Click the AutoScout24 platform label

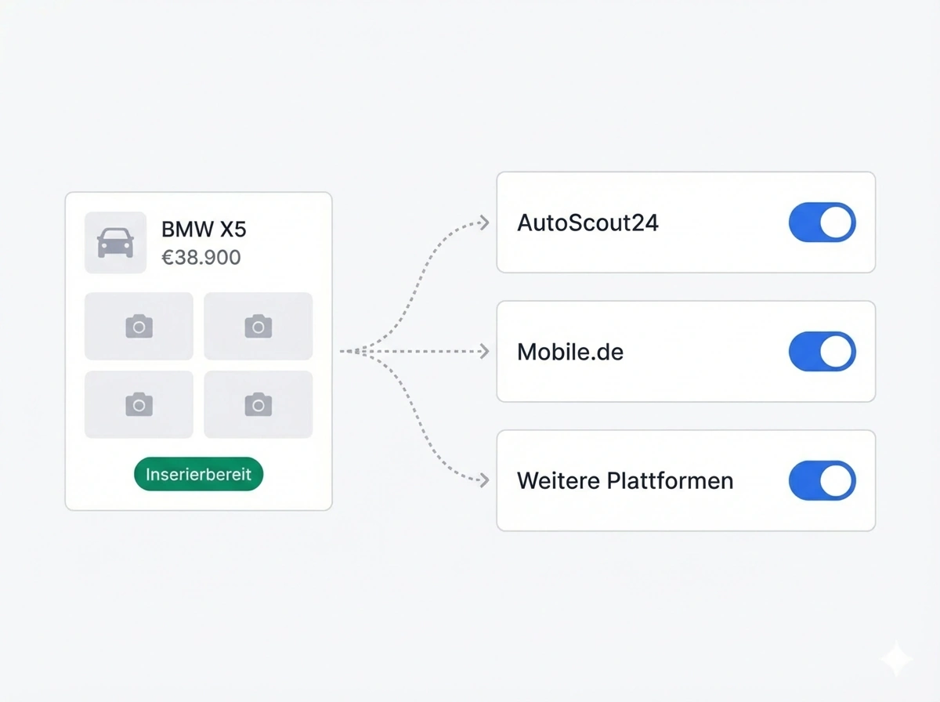(x=587, y=223)
